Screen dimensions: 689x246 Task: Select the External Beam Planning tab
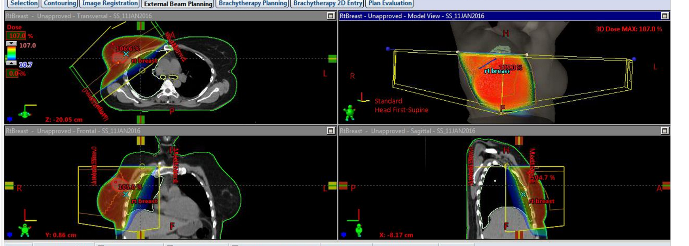tap(178, 4)
